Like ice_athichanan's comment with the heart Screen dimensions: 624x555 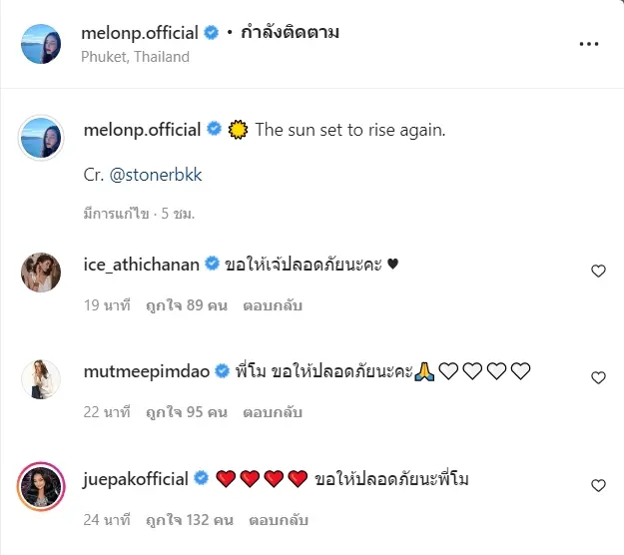(598, 272)
